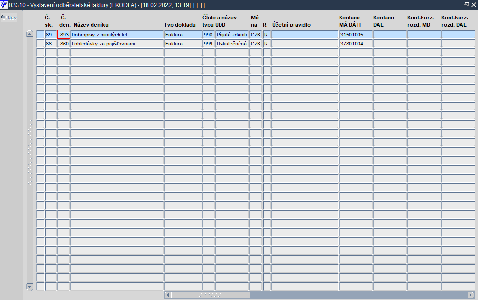478x300 pixels.
Task: Click Kont.kurz. rozd. DAL field in Dobropisy row
Action: pyautogui.click(x=459, y=35)
